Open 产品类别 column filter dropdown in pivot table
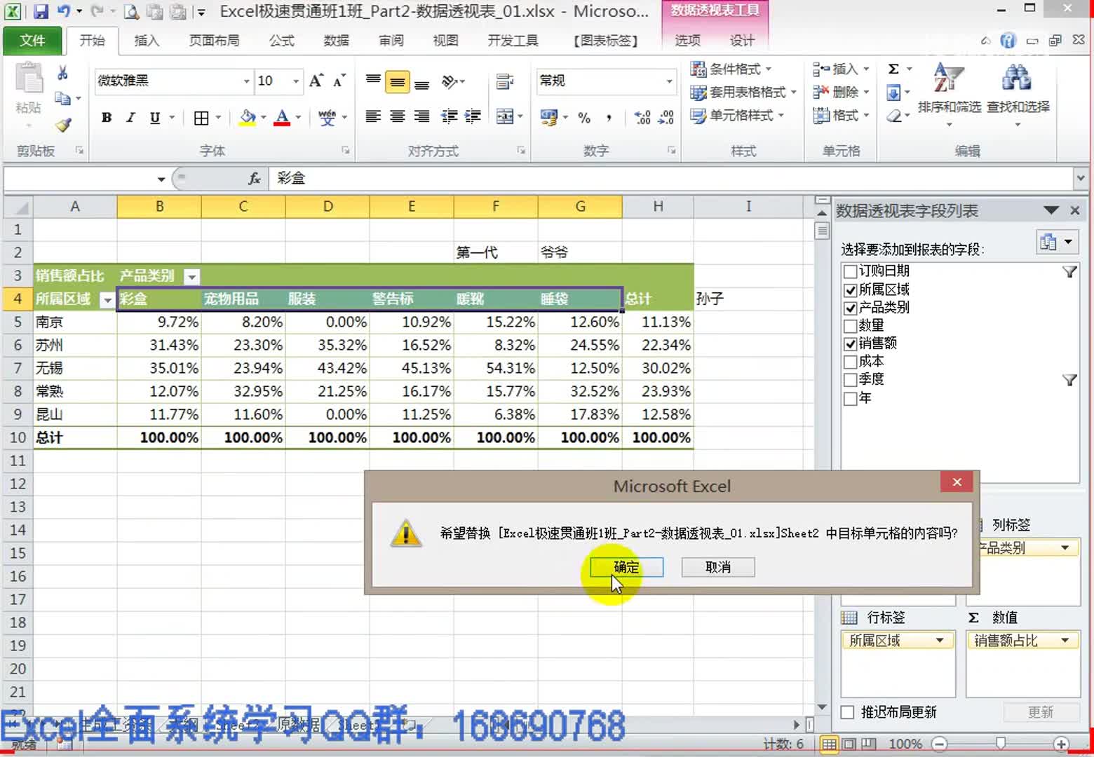 coord(191,277)
